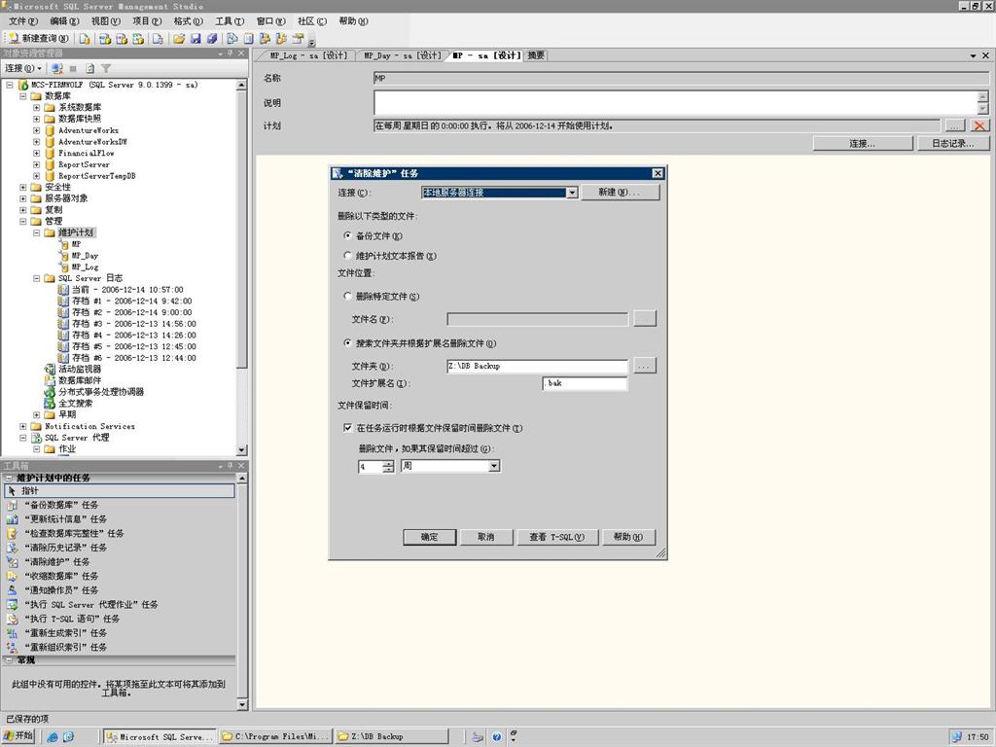Collapse the 维护计划 folder node
The width and height of the screenshot is (996, 747).
[x=36, y=233]
